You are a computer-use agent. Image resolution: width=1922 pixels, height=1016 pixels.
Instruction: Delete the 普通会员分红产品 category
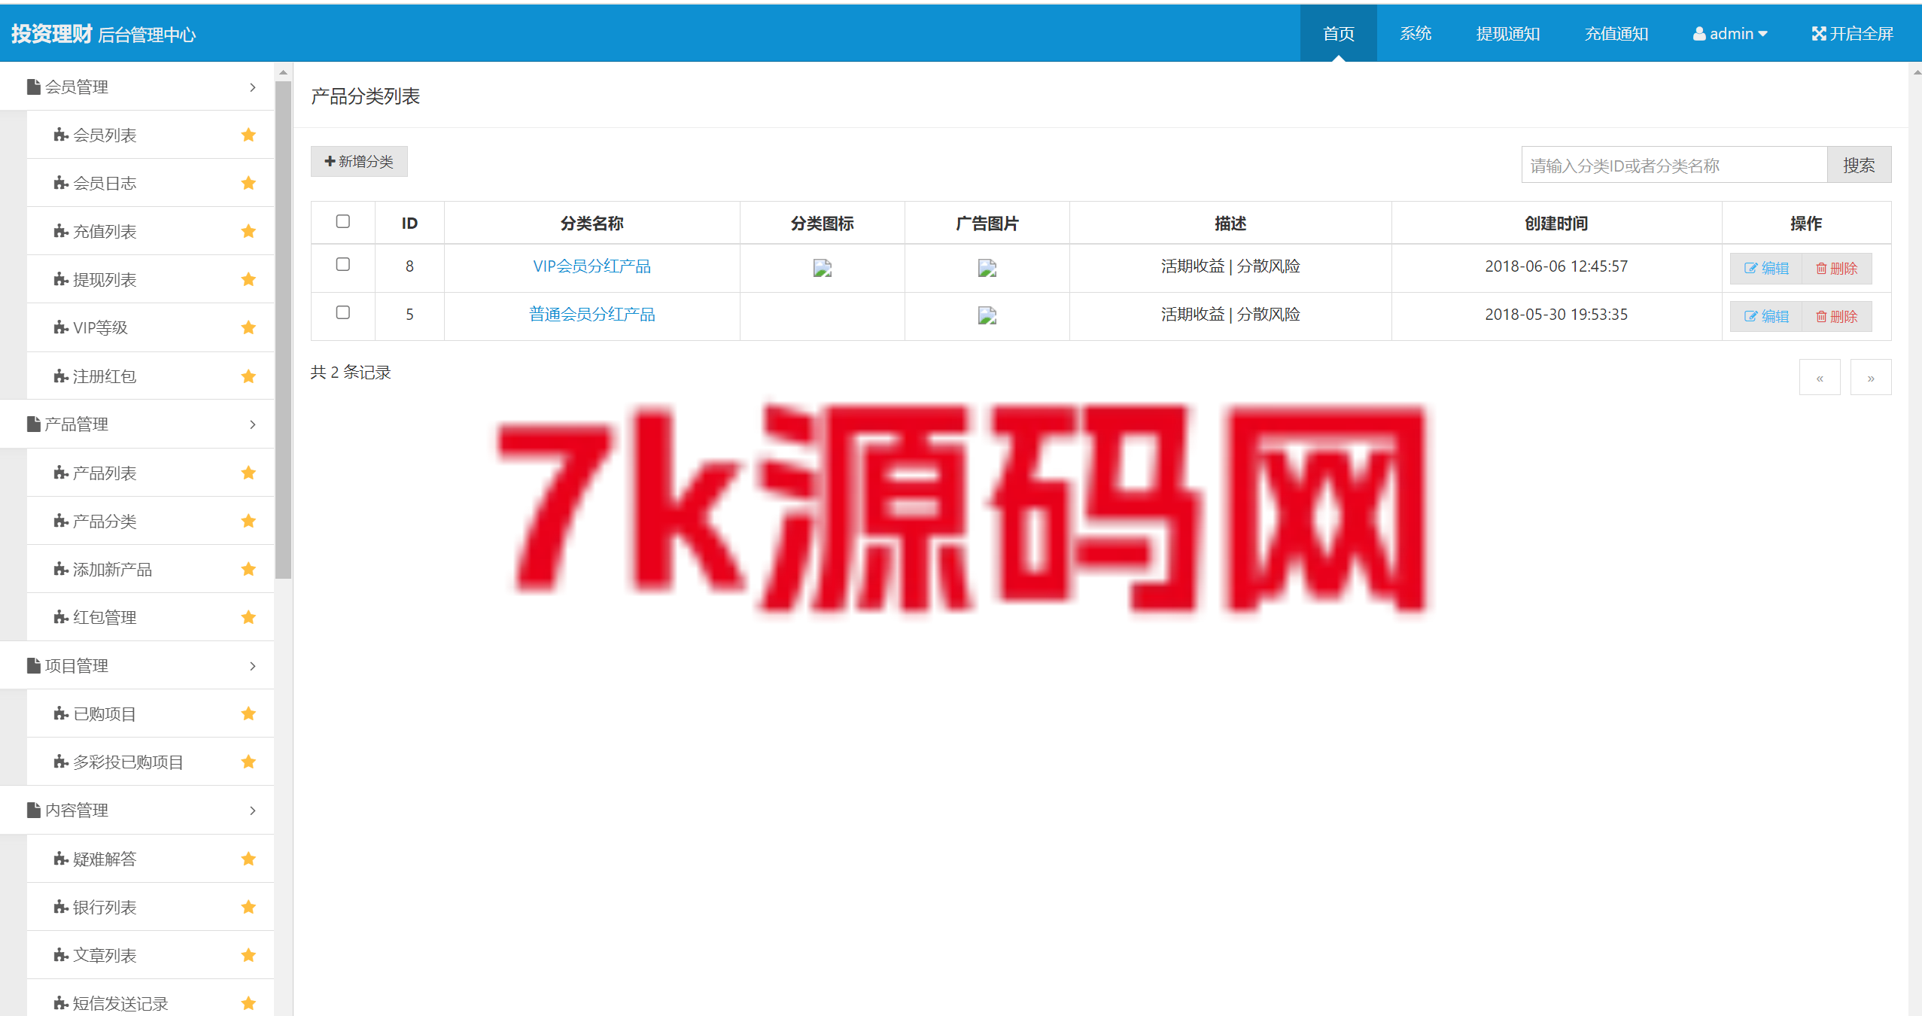point(1837,317)
